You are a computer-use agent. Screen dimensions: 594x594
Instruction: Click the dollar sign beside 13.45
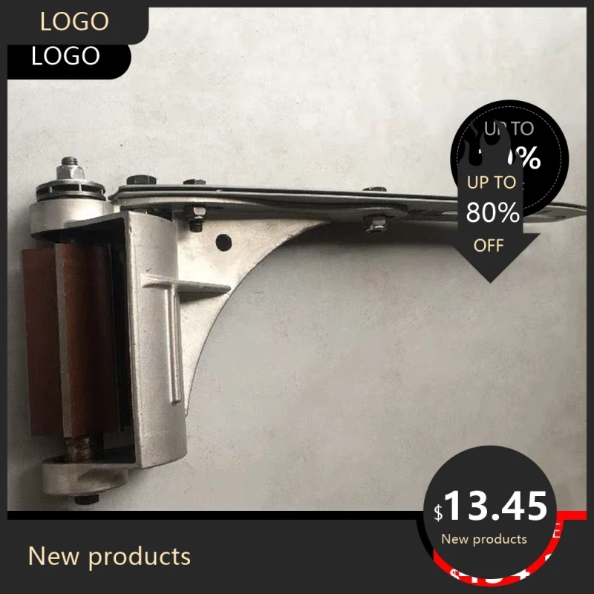pos(438,512)
